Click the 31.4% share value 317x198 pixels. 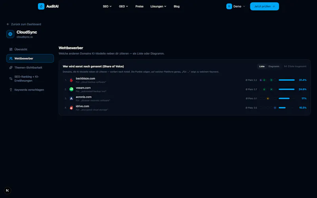(303, 80)
